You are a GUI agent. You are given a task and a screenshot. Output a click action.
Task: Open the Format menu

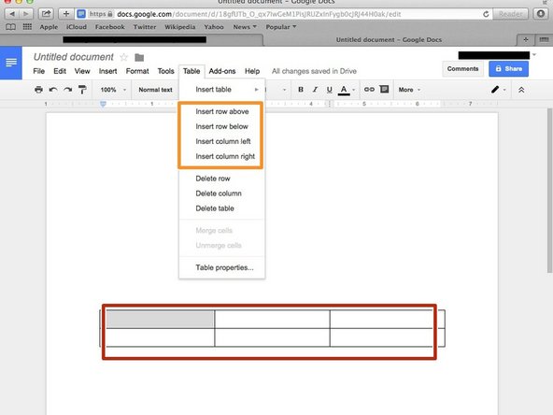point(137,71)
